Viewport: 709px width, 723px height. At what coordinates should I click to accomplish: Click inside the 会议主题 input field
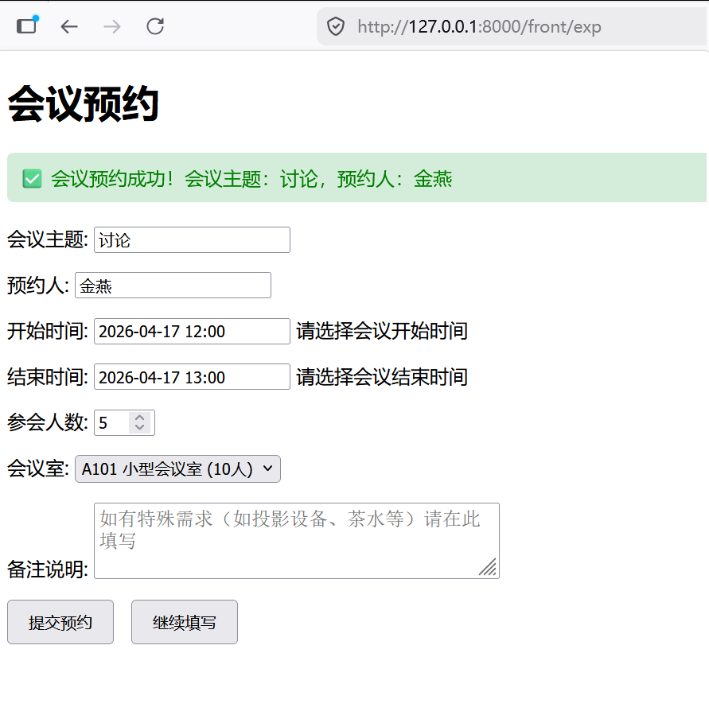pyautogui.click(x=191, y=239)
